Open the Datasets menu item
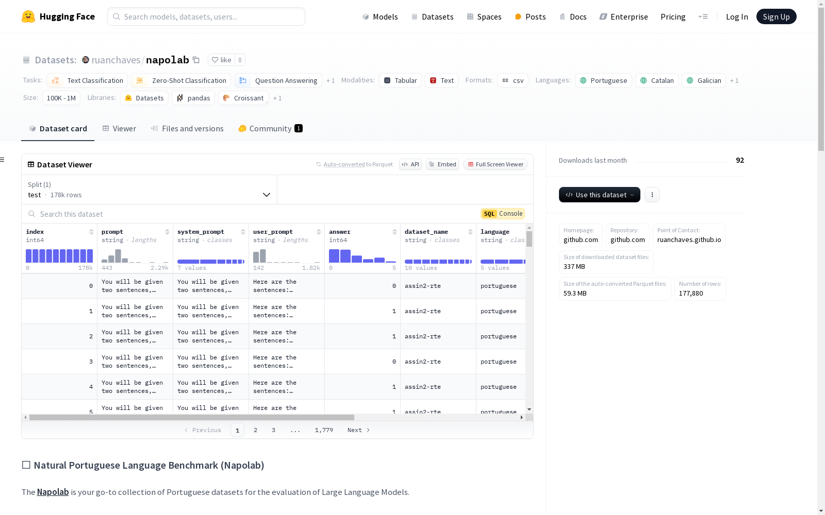Viewport: 825px width, 515px height. [432, 16]
